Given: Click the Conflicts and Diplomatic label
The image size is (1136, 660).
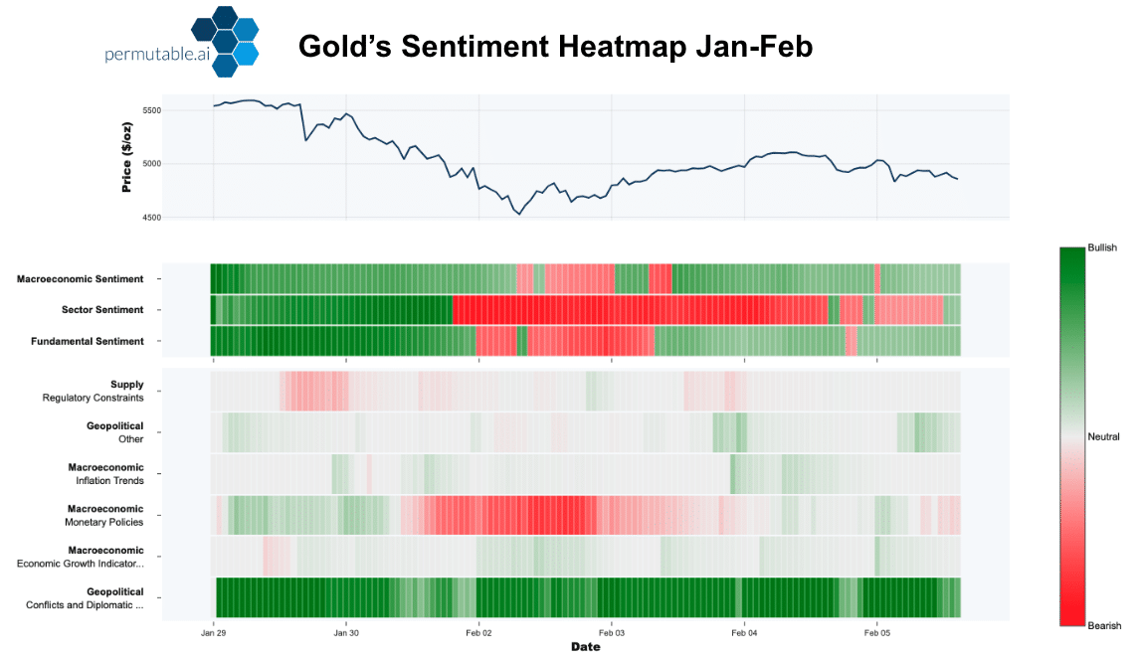Looking at the screenshot, I should pos(85,598).
